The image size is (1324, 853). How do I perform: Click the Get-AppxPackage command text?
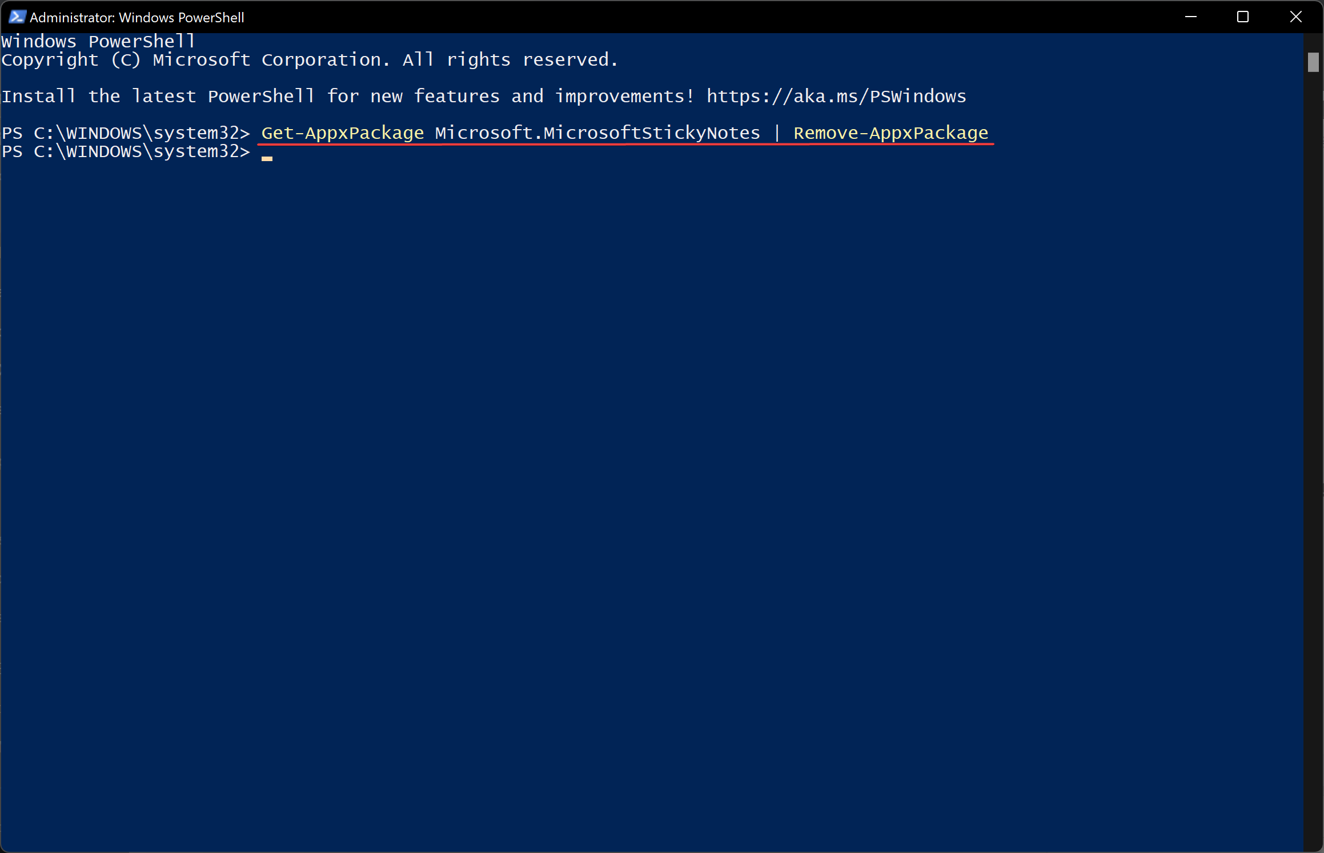tap(343, 133)
